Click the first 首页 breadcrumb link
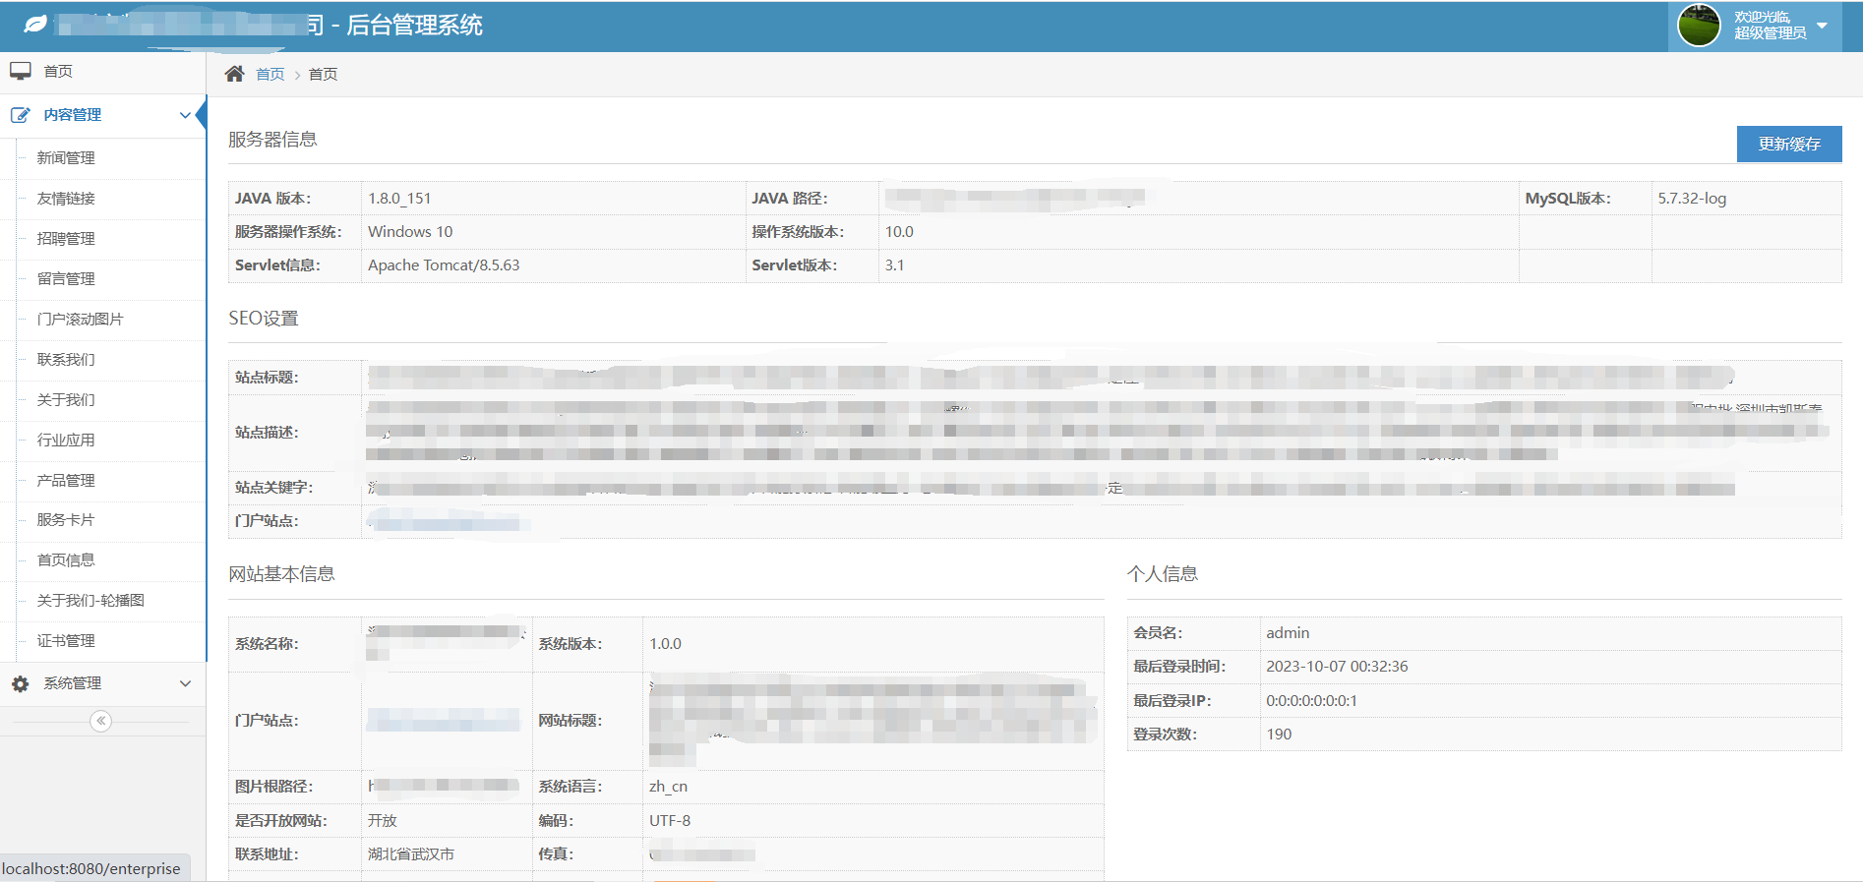Viewport: 1863px width, 882px height. point(270,74)
